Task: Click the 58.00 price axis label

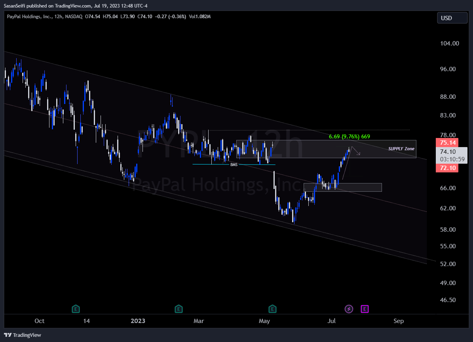Action: [448, 230]
